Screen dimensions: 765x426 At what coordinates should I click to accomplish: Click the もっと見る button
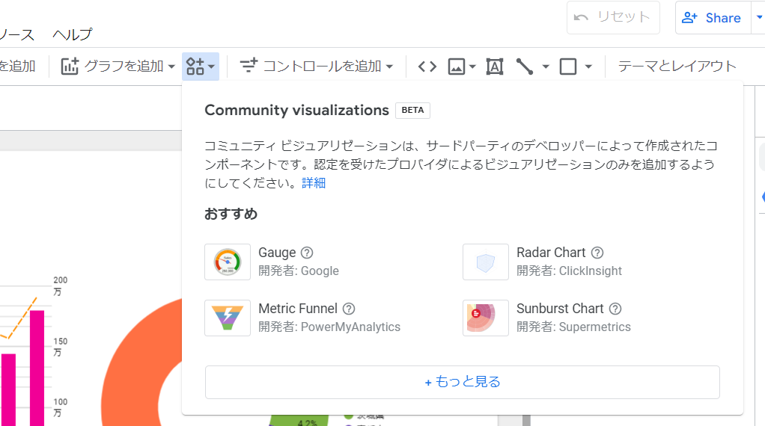click(462, 382)
